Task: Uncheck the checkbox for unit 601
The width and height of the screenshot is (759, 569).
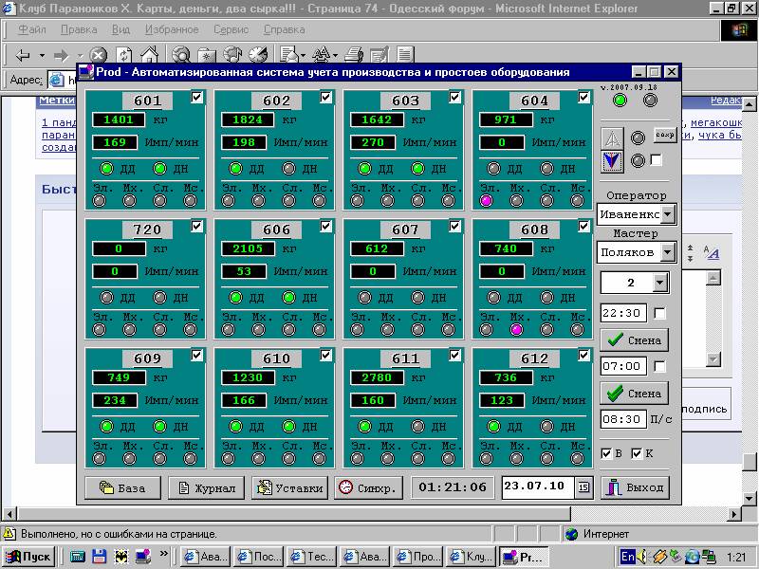Action: tap(196, 98)
